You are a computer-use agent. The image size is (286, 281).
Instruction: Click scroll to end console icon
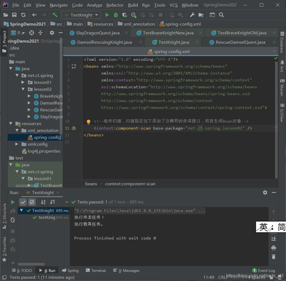[x=273, y=239]
